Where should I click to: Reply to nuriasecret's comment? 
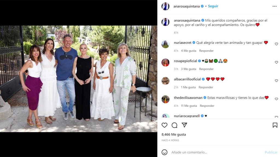206,51
